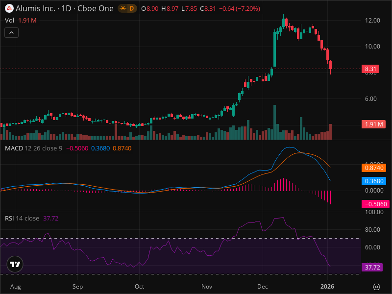This screenshot has width=392, height=294.
Task: Click the orange 0.8740 axis label
Action: [374, 168]
